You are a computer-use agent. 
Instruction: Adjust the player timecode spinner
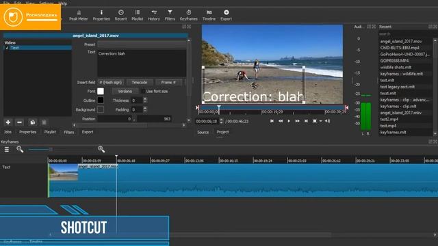[x=221, y=121]
